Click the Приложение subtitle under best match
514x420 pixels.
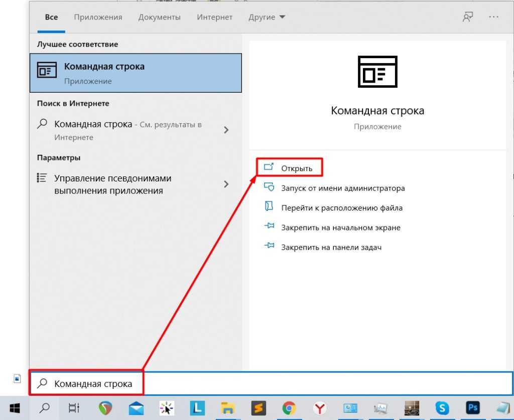tap(88, 81)
